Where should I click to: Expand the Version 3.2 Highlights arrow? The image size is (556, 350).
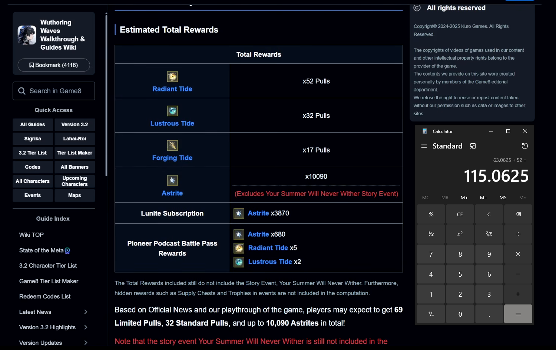pyautogui.click(x=86, y=327)
